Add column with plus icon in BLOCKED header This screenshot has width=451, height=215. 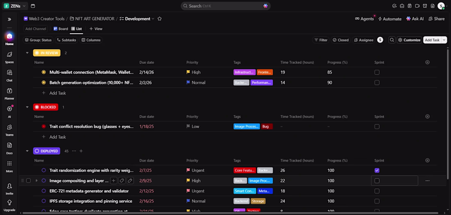pyautogui.click(x=427, y=116)
